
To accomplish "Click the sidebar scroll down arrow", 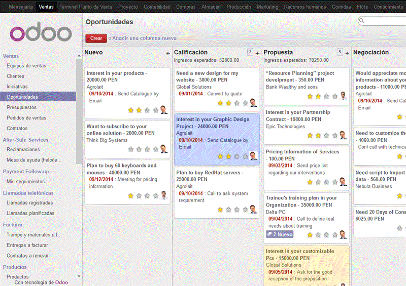I will pyautogui.click(x=79, y=276).
